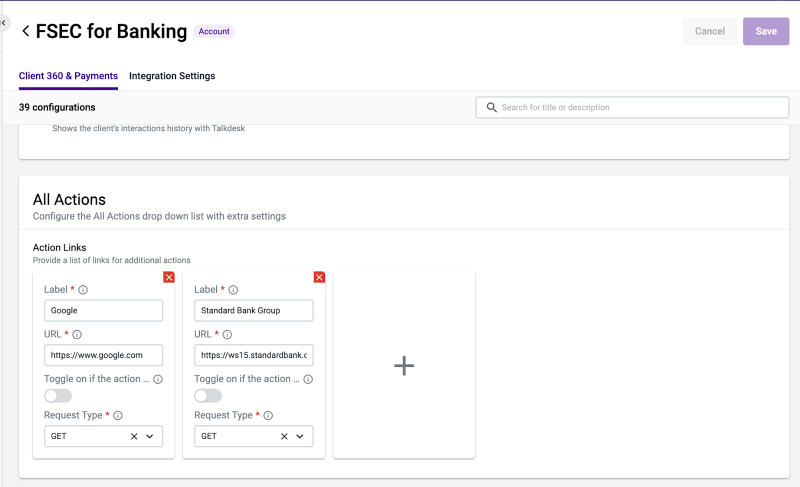Edit the standardbank URL field

click(254, 355)
